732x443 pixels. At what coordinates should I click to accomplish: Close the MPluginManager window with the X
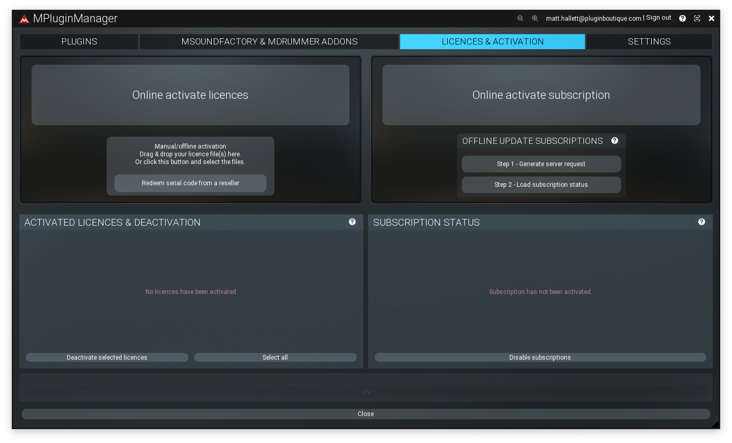pos(712,18)
